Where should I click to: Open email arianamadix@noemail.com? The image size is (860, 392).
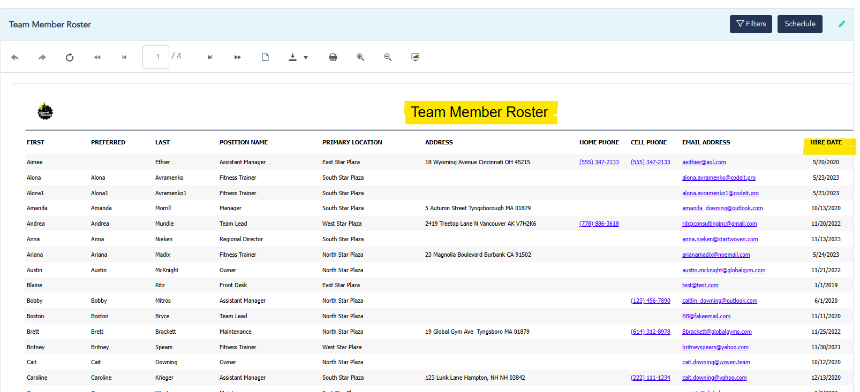point(716,255)
